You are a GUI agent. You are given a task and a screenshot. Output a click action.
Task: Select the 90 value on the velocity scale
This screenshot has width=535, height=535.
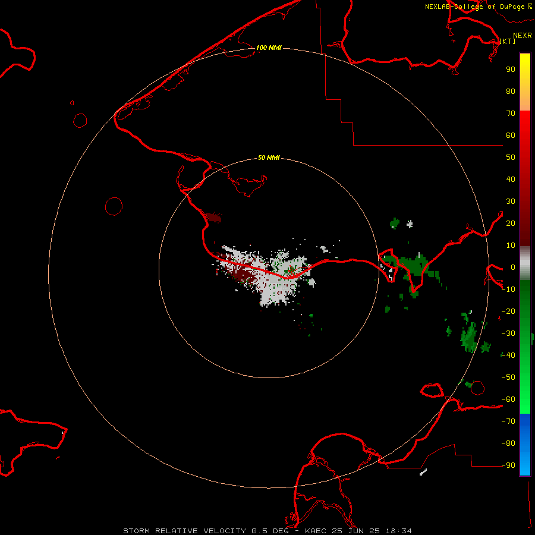511,70
